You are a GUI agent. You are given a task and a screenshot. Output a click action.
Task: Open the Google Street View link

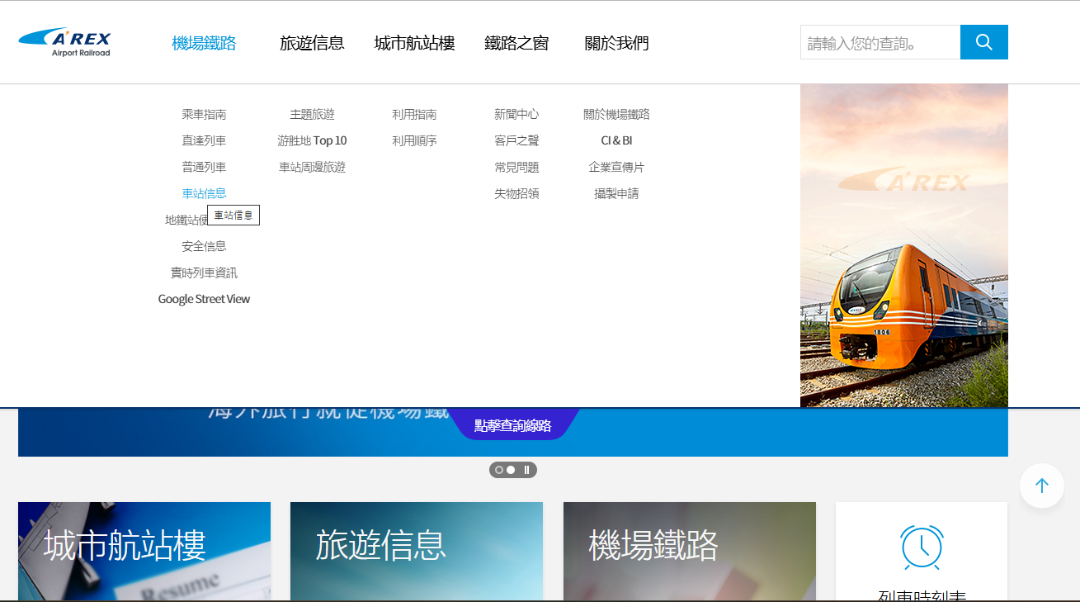pos(204,299)
